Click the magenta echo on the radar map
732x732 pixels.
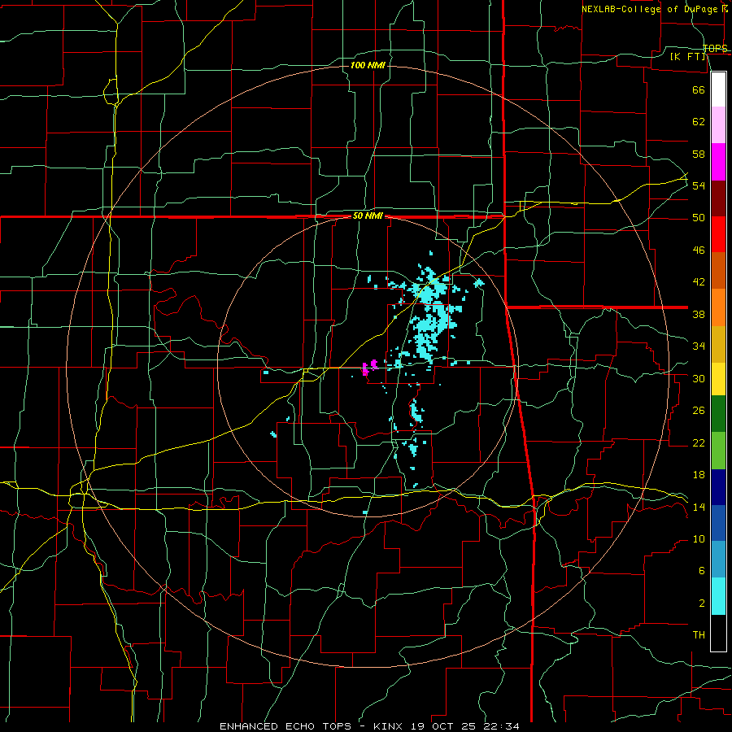pos(369,368)
